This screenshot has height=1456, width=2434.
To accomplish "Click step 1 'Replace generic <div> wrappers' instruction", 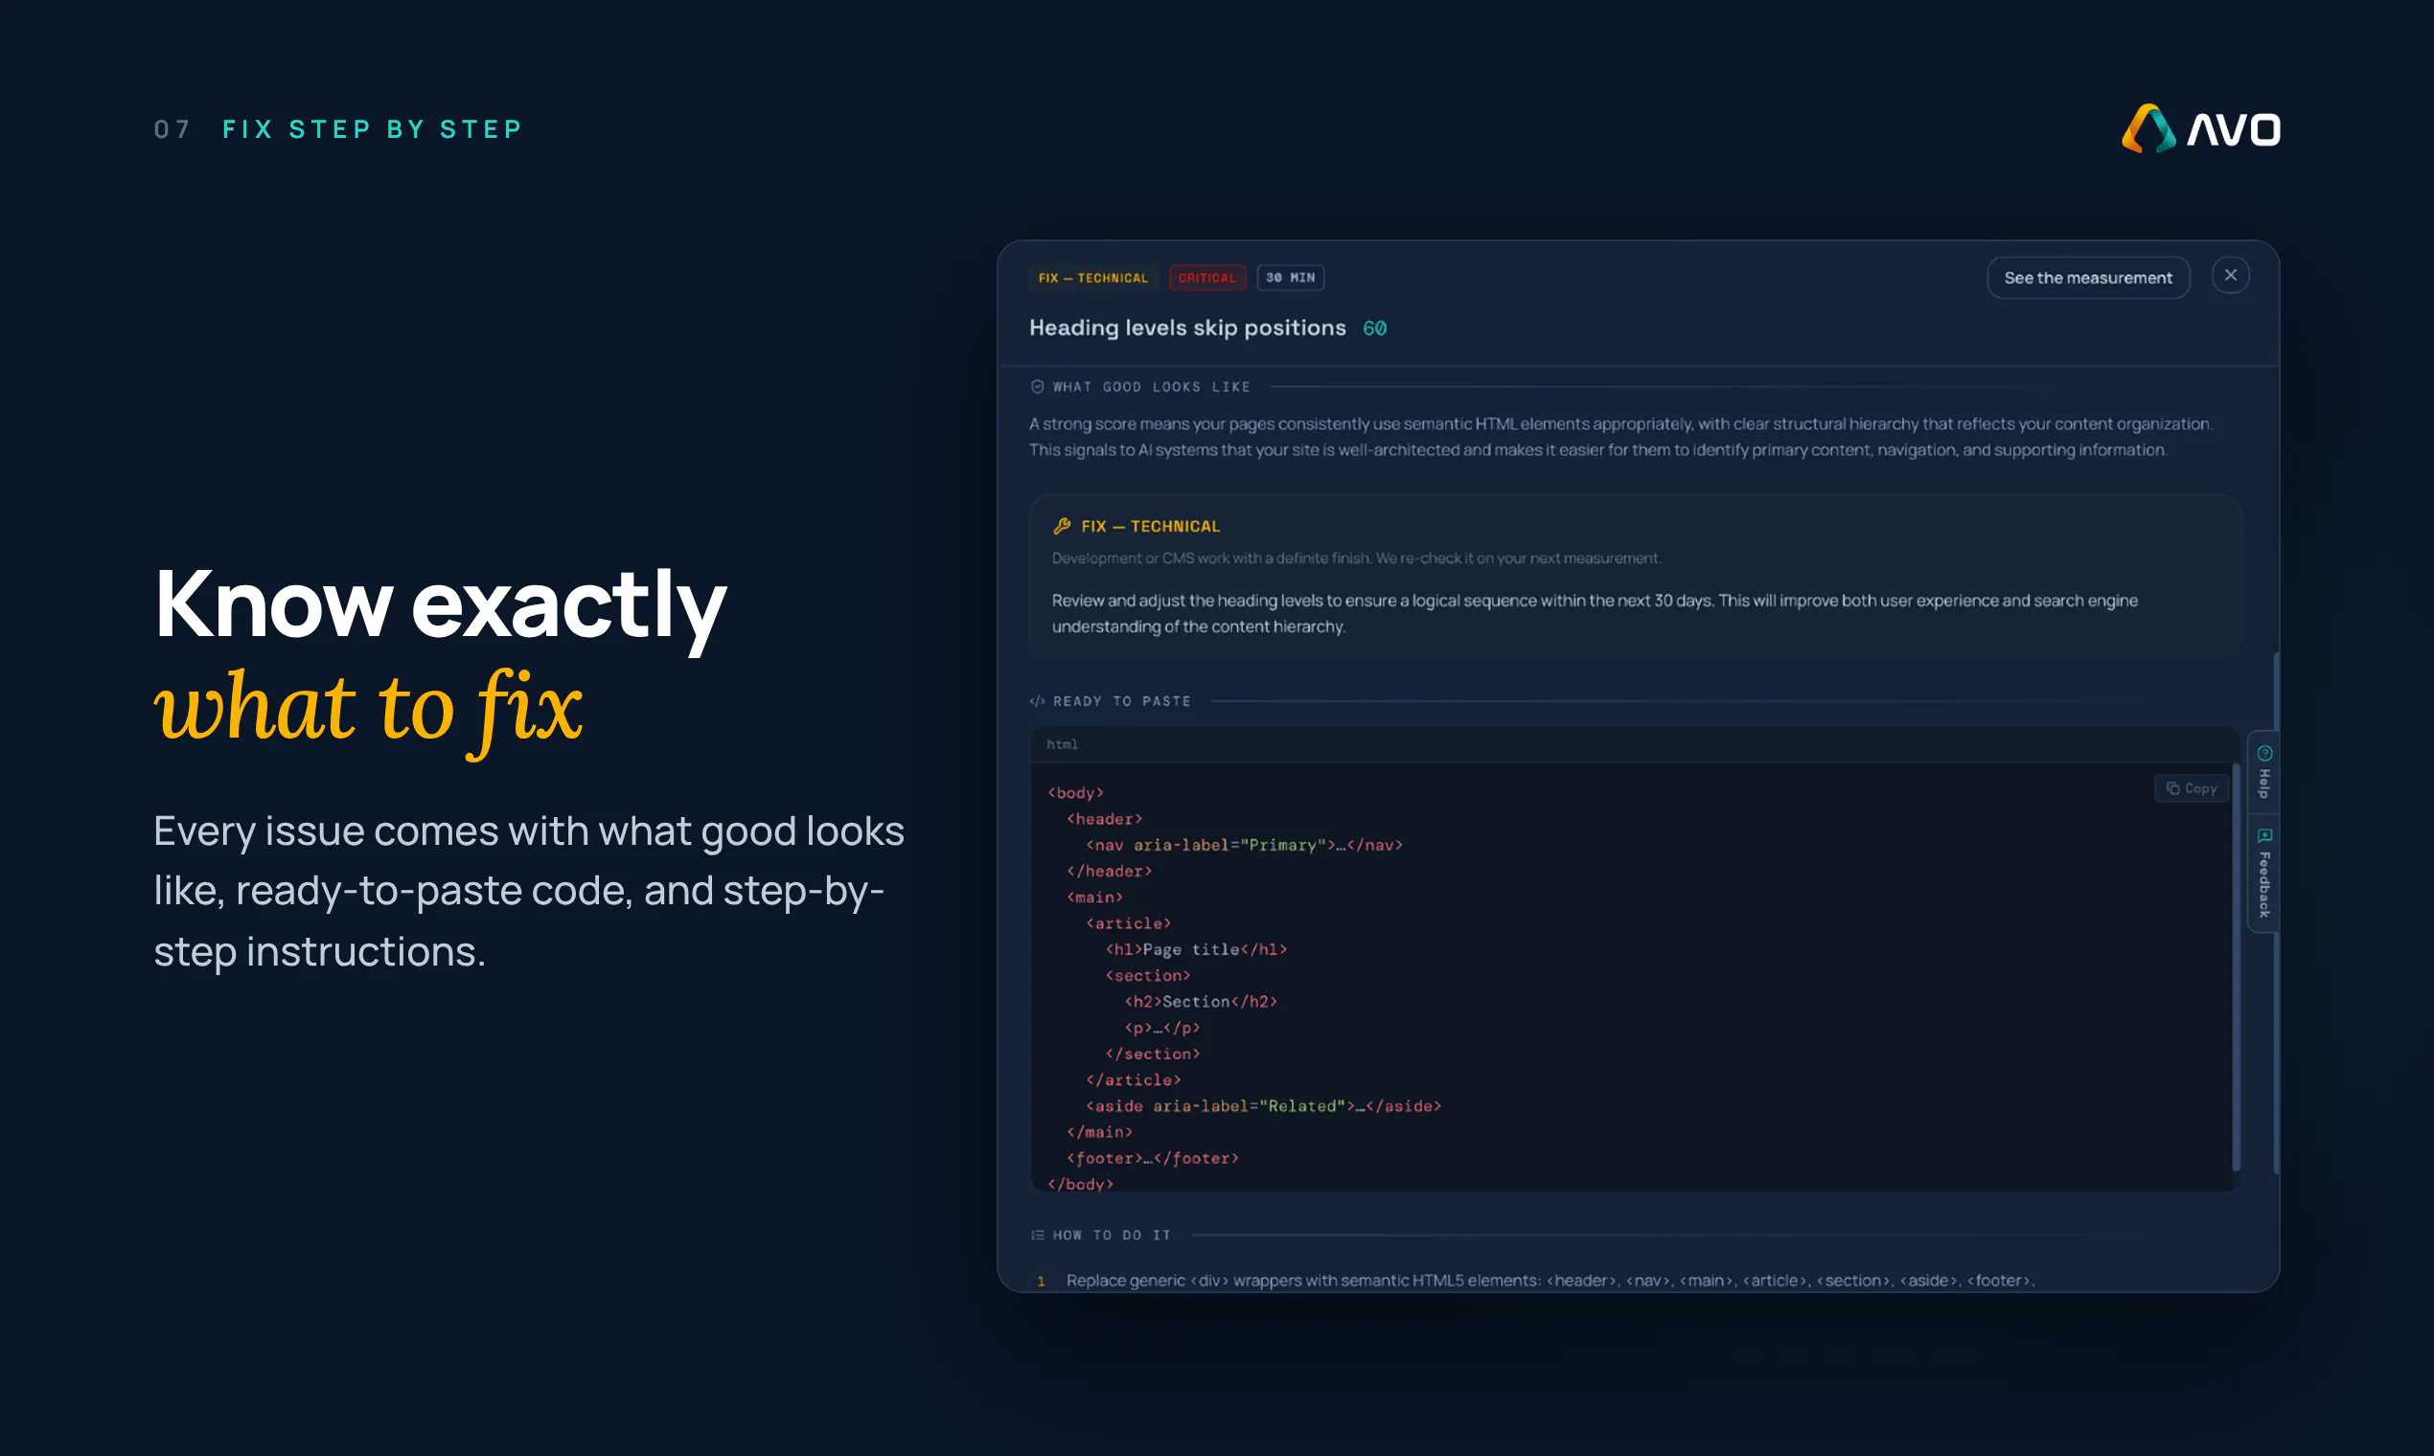I will tap(1550, 1280).
